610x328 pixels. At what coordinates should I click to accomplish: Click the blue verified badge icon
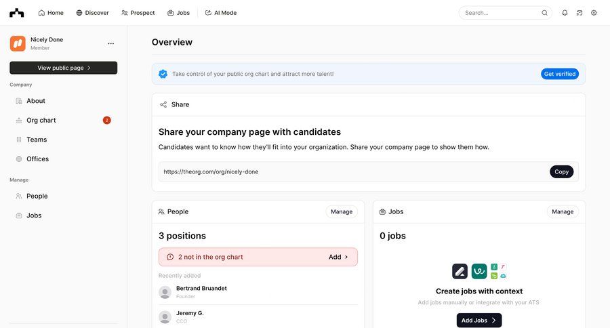click(x=163, y=74)
